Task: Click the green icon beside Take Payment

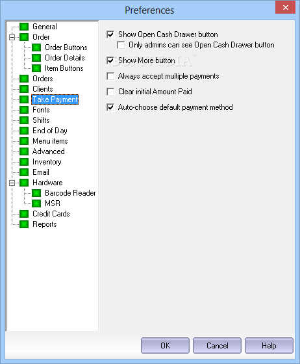Action: (24, 99)
